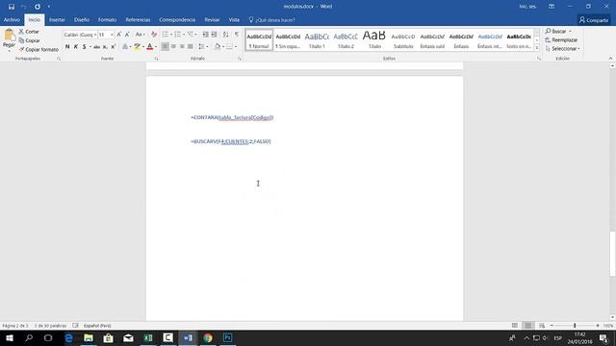616x346 pixels.
Task: Activate Copiar formato brush
Action: tap(38, 49)
